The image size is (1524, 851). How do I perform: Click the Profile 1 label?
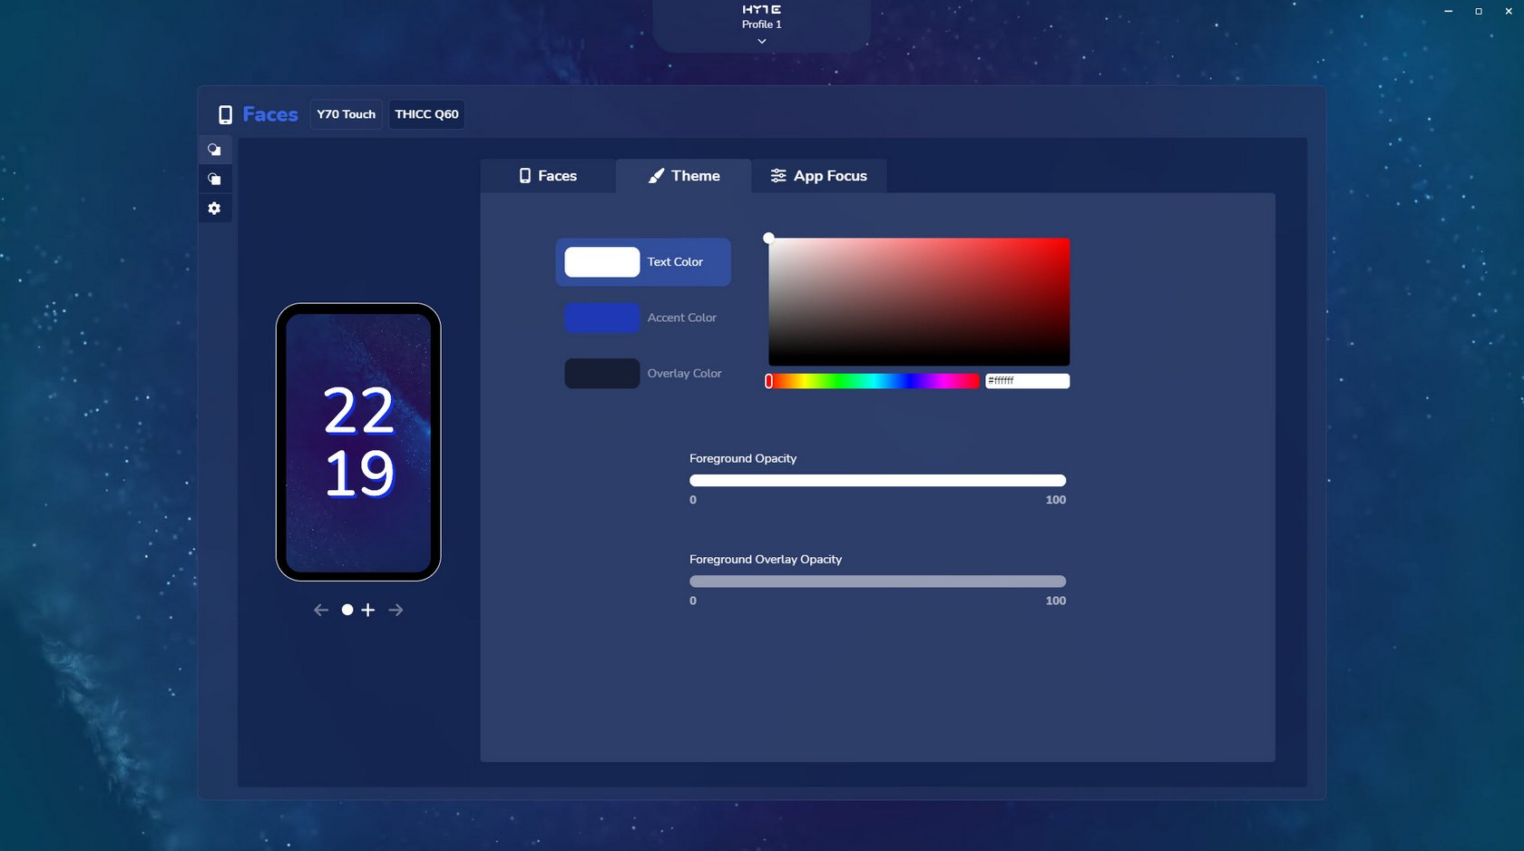[x=762, y=24]
